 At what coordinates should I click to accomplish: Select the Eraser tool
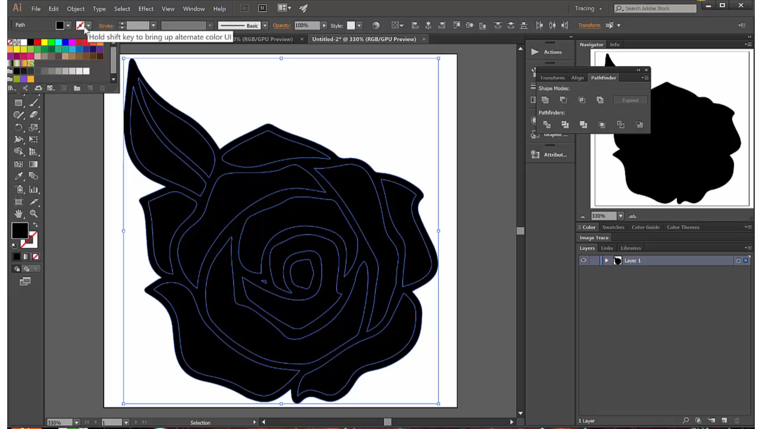click(34, 115)
